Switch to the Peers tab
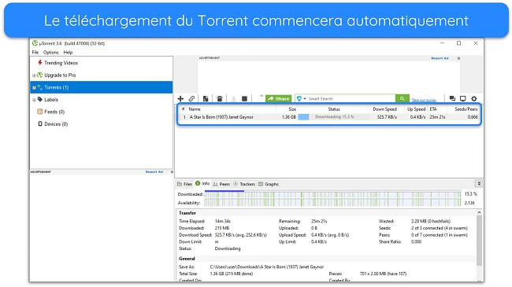Screen dimensions: 512x287 point(221,184)
